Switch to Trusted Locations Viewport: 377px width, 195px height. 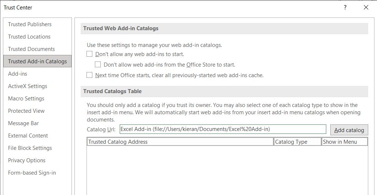29,37
